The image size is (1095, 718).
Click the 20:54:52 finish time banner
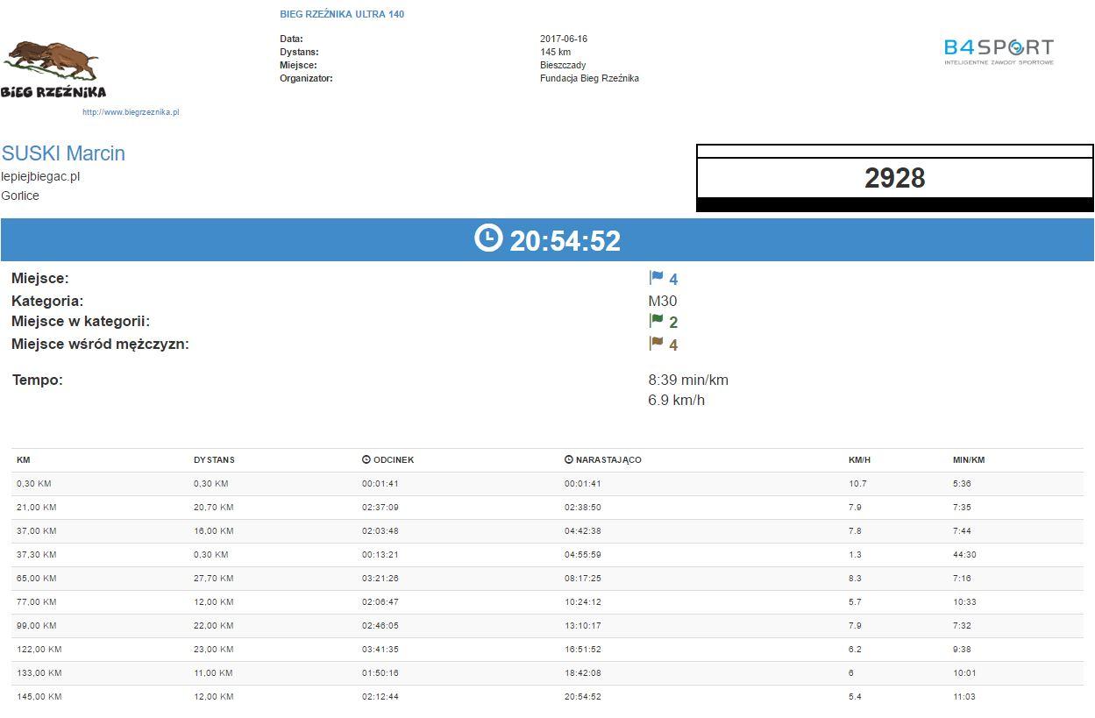point(565,240)
